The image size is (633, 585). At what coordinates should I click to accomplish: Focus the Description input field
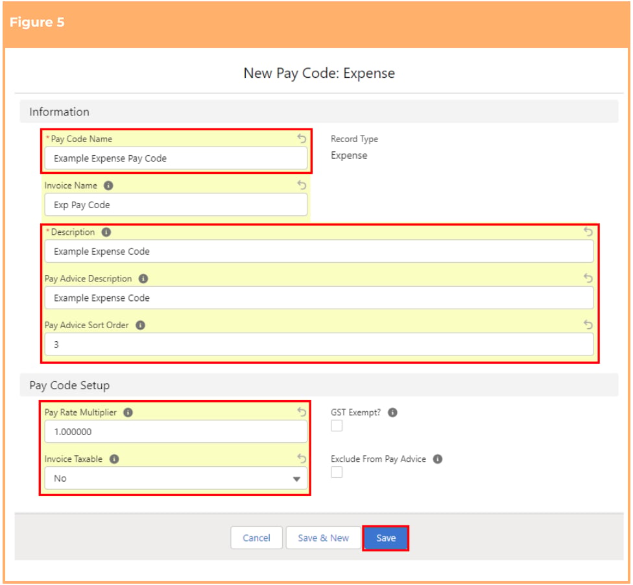pyautogui.click(x=319, y=251)
